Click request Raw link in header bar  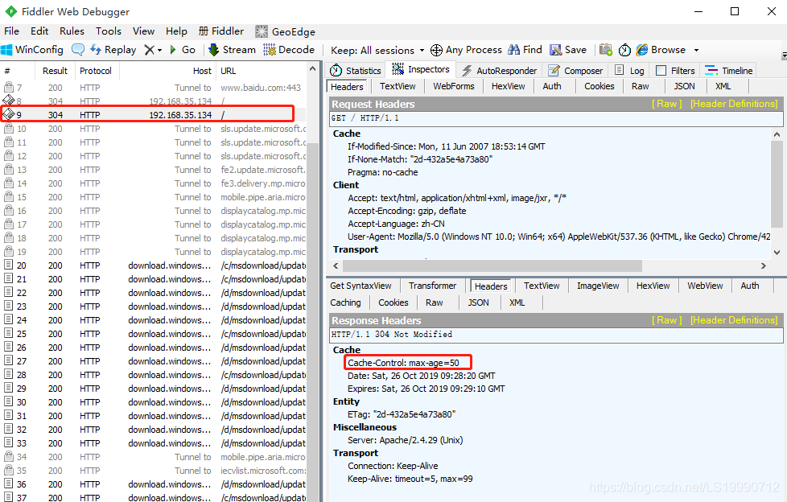tap(667, 104)
